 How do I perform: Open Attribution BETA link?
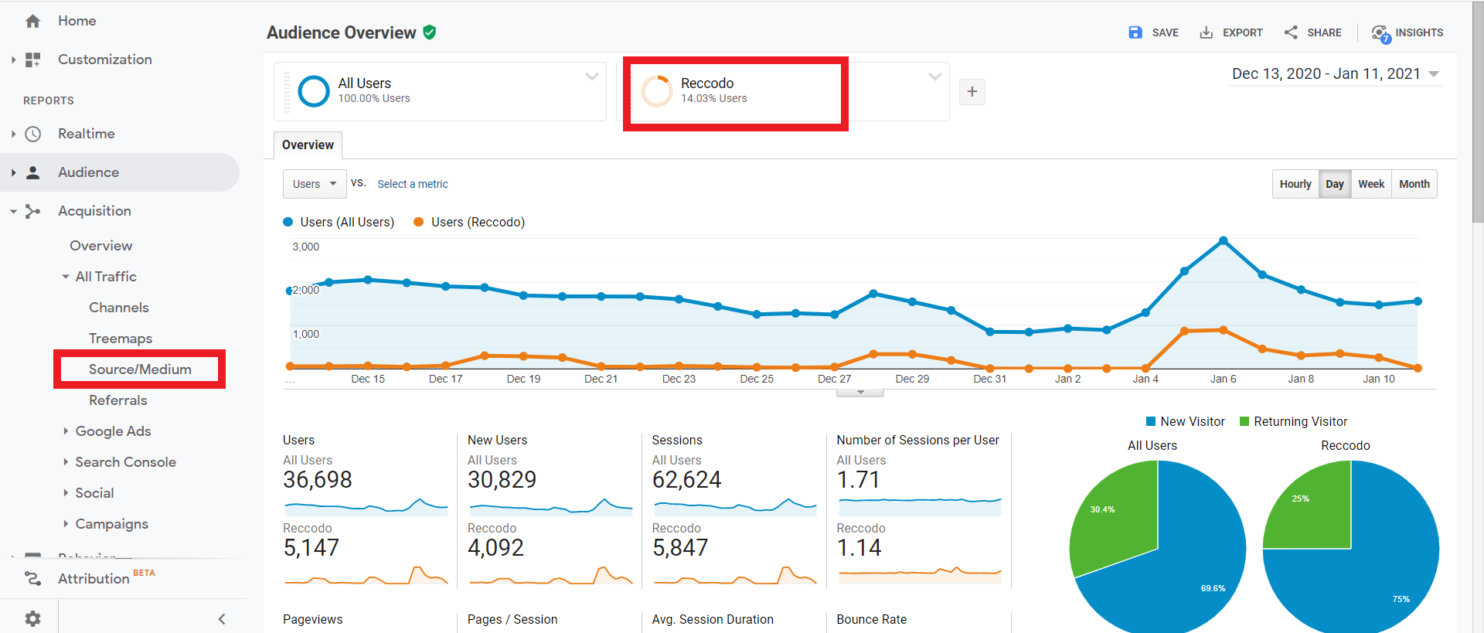click(x=107, y=577)
